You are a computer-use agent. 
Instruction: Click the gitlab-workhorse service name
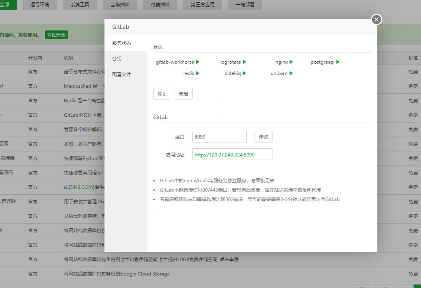pos(175,62)
